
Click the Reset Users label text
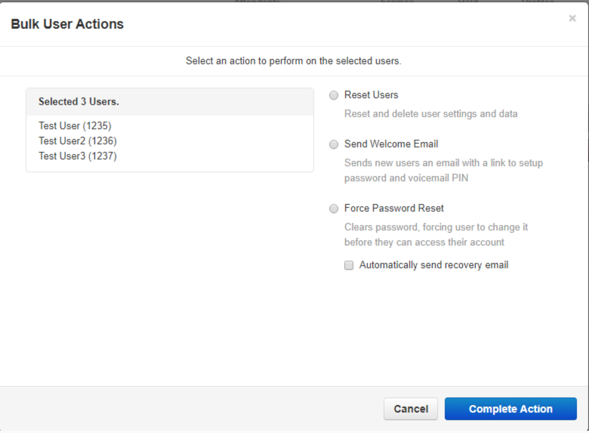(x=371, y=95)
